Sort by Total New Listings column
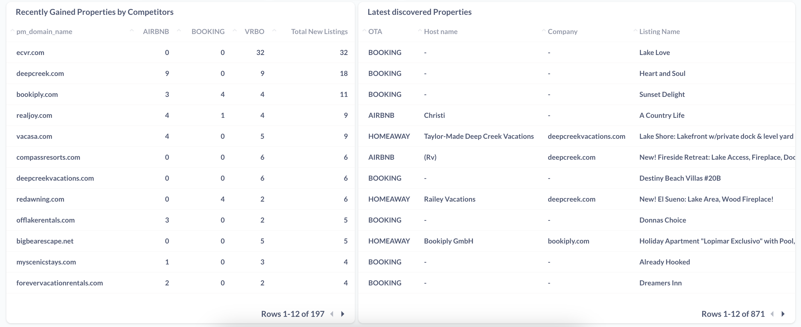Viewport: 801px width, 327px height. 319,31
